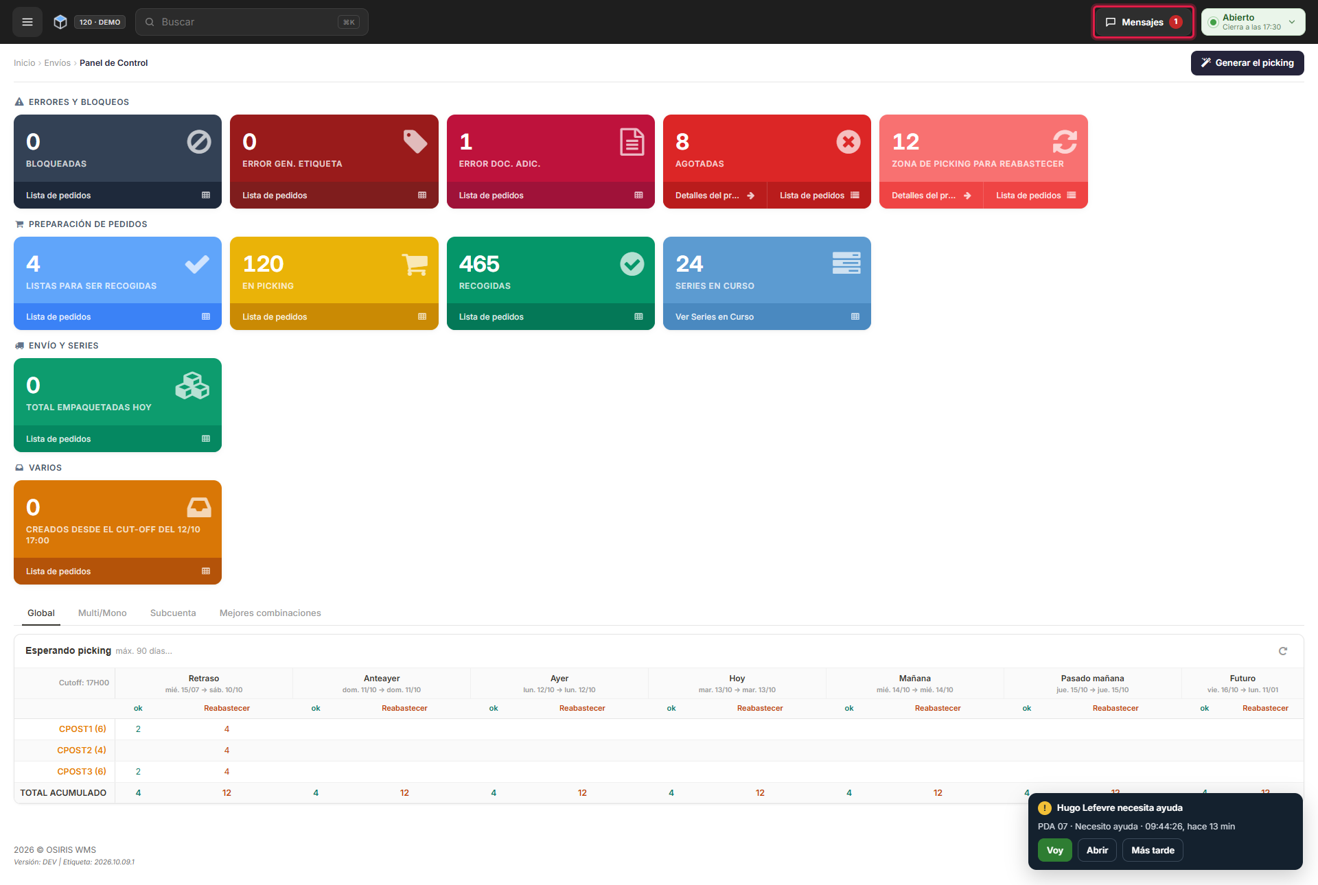1318x885 pixels.
Task: Open the Mensajes button
Action: (x=1144, y=22)
